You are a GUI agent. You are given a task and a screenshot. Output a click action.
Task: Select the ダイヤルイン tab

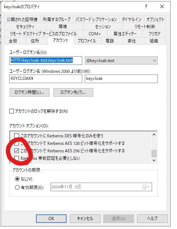132,19
